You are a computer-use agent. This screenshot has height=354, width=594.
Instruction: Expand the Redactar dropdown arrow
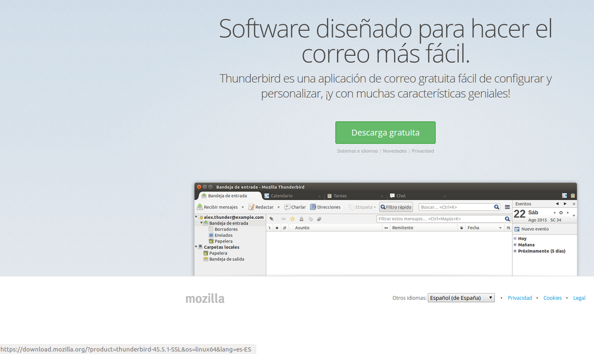click(x=279, y=207)
